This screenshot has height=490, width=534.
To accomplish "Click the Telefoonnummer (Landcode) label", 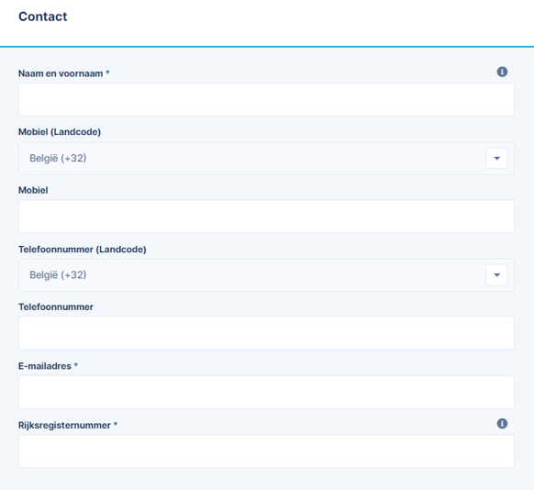I will click(x=82, y=250).
